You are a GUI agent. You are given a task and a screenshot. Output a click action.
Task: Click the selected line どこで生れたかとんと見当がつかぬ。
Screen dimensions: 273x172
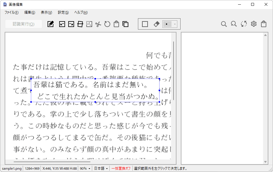coord(98,97)
